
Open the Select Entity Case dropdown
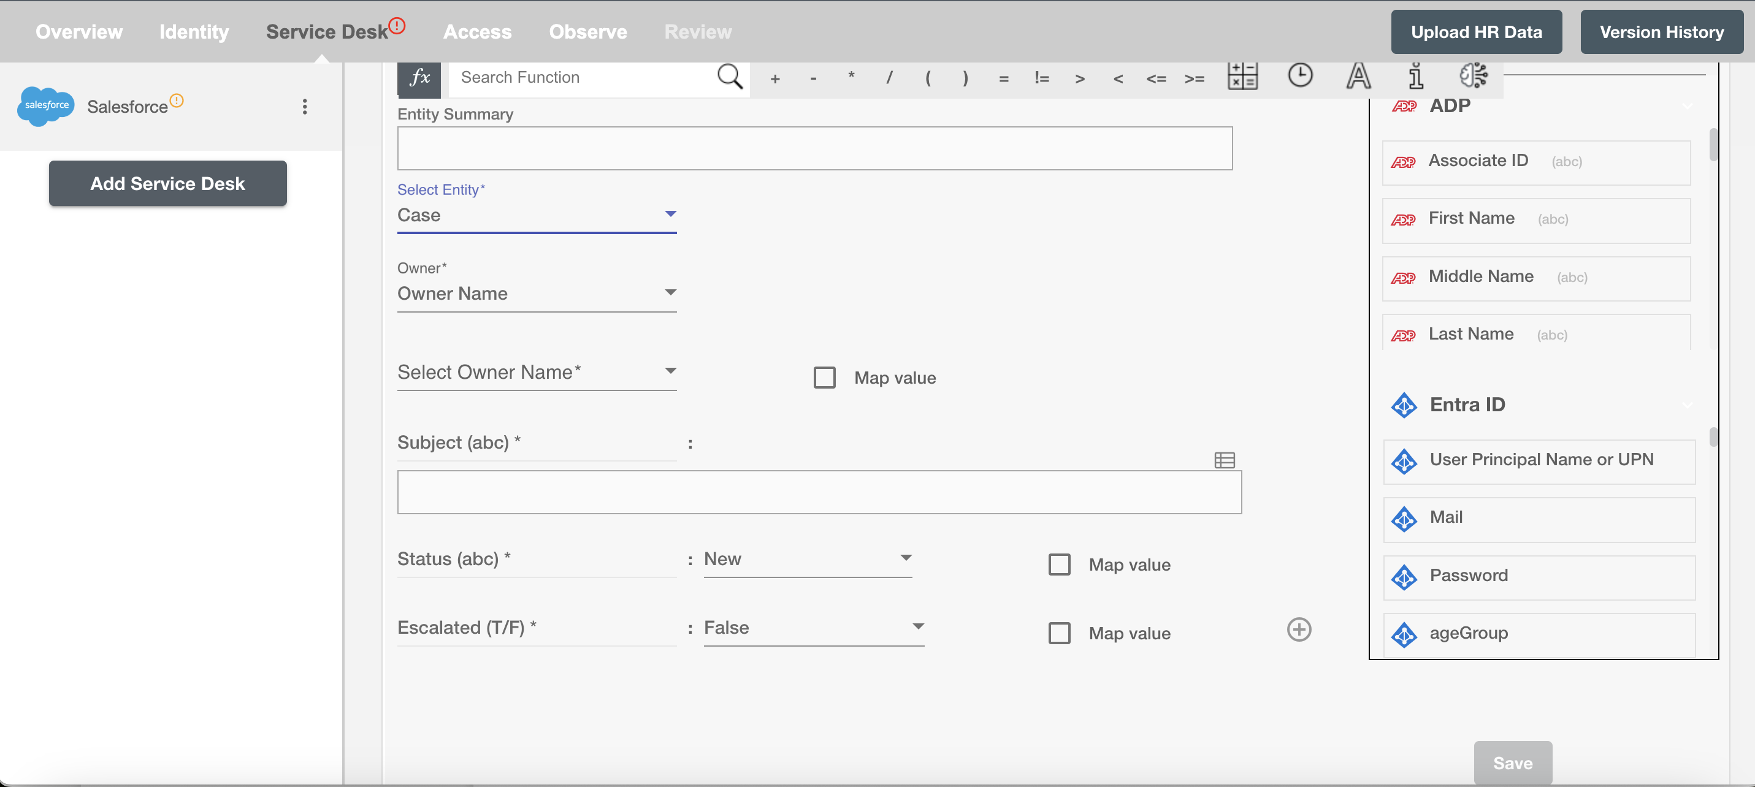537,215
